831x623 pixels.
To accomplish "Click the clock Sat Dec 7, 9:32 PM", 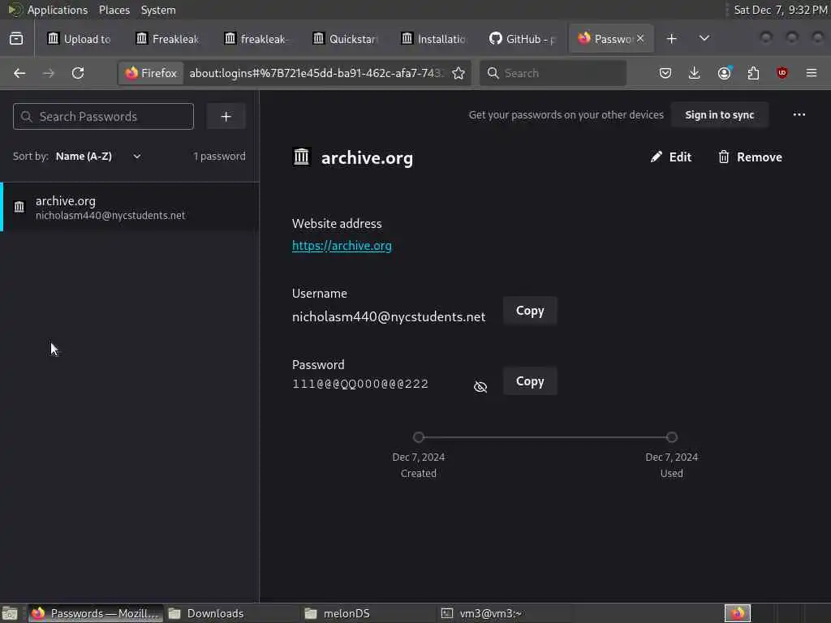I will pyautogui.click(x=780, y=10).
